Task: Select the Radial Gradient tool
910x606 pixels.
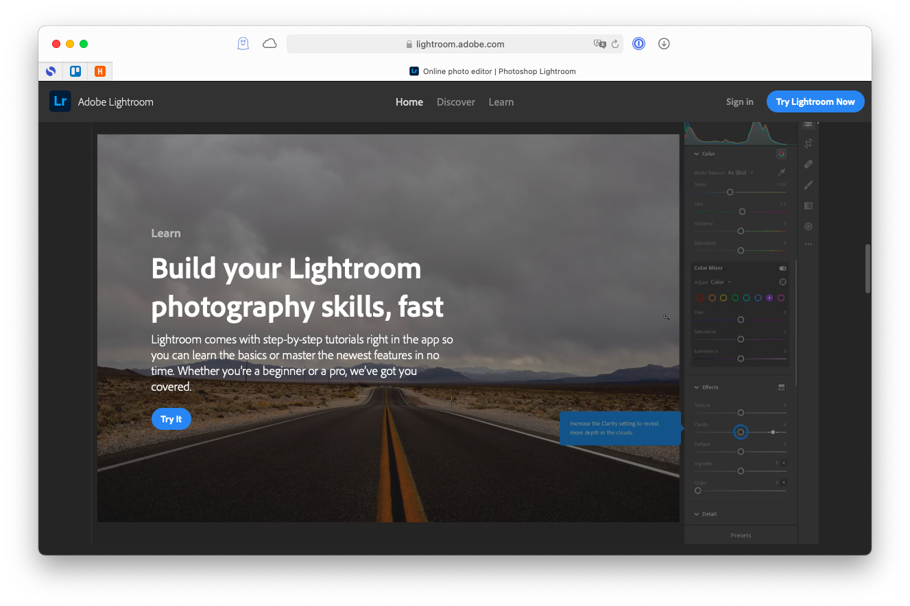Action: pos(808,226)
